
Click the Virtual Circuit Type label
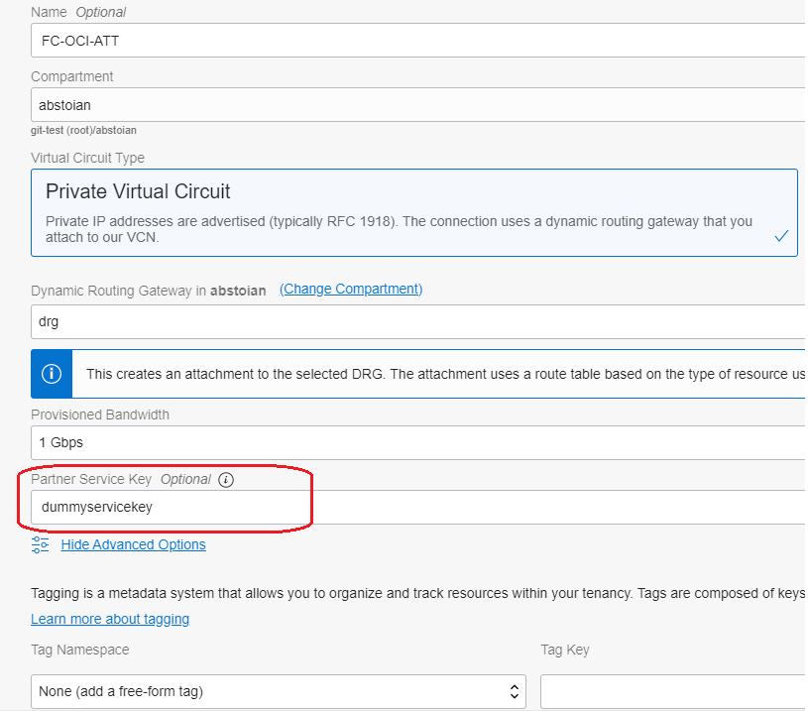pos(87,158)
